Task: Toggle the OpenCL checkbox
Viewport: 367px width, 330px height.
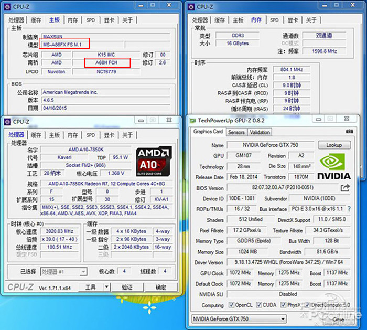Action: [x=232, y=305]
